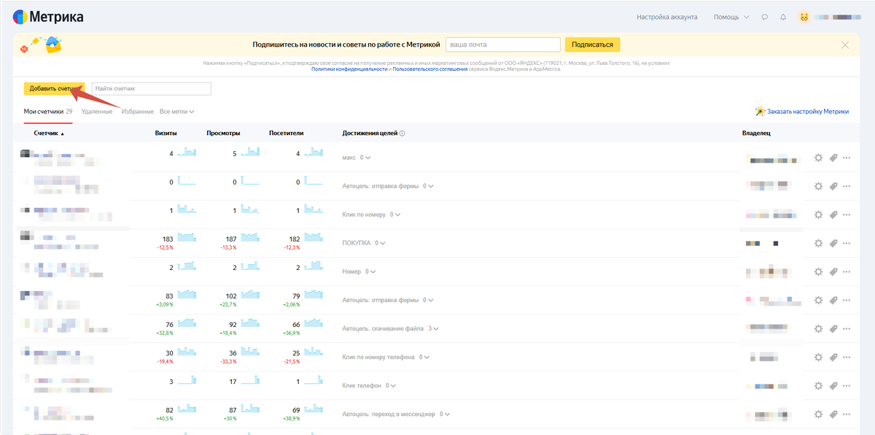The width and height of the screenshot is (875, 435).
Task: Open the Настройка аккаунта link
Action: (x=667, y=17)
